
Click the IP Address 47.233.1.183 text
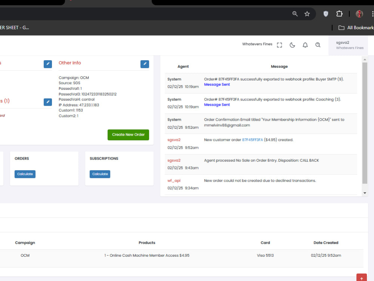coord(79,105)
